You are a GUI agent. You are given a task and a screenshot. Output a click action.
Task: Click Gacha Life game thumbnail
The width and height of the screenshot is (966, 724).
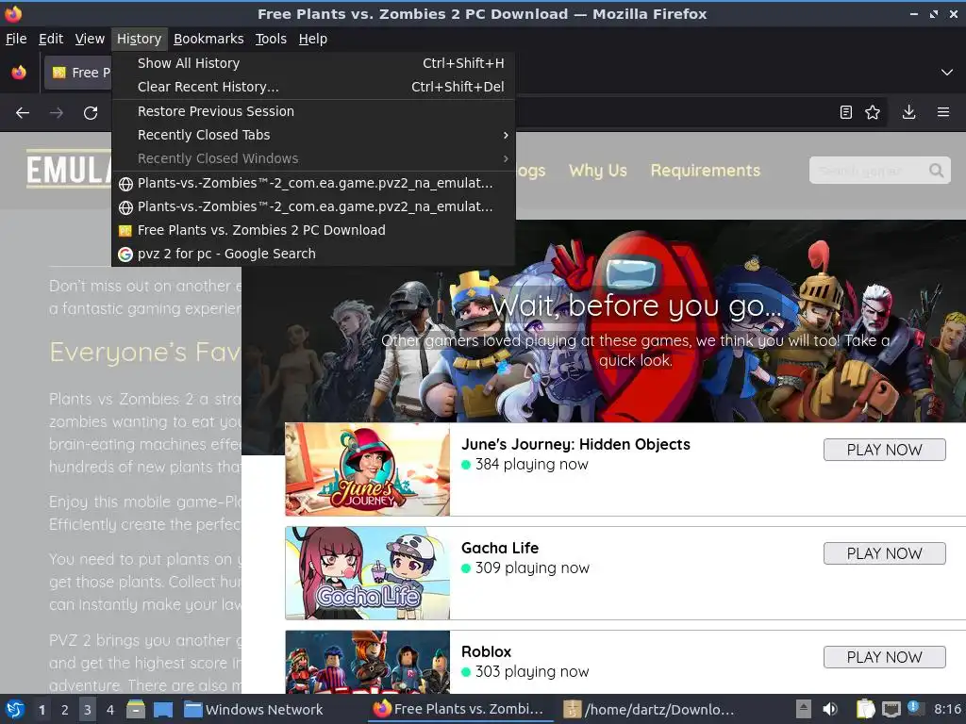point(368,572)
